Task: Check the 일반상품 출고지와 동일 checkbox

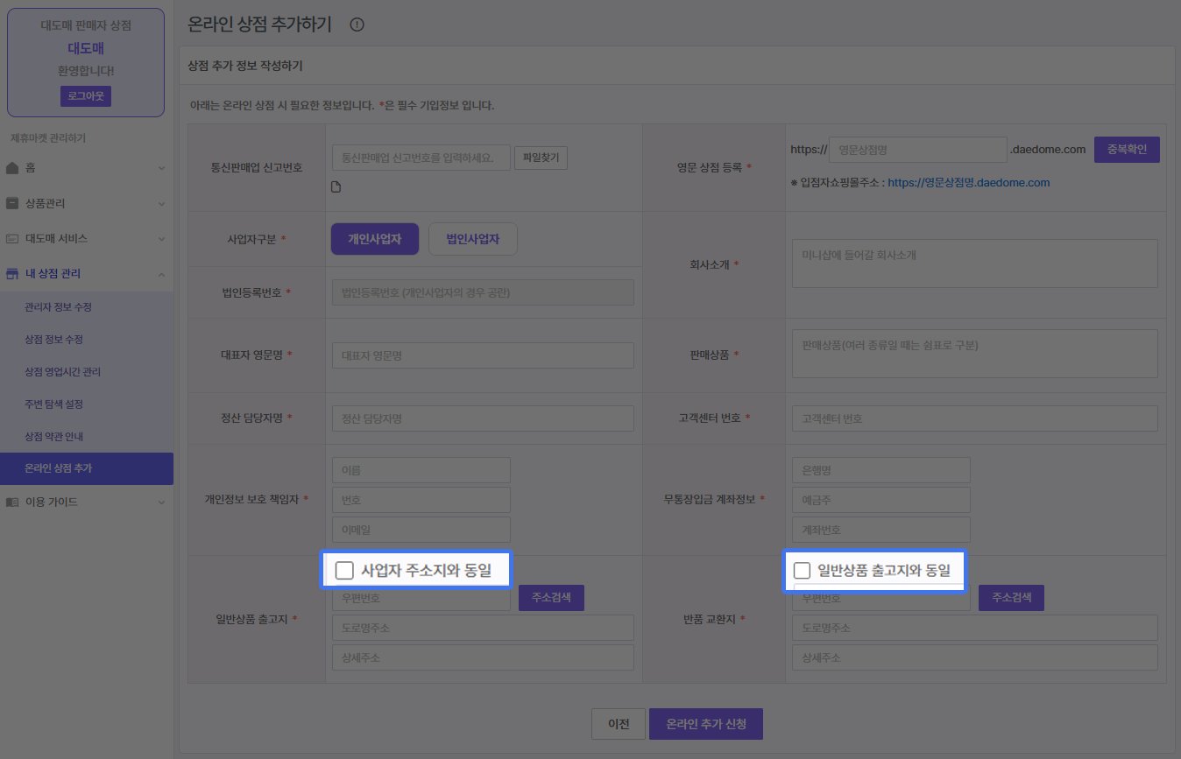Action: click(802, 571)
